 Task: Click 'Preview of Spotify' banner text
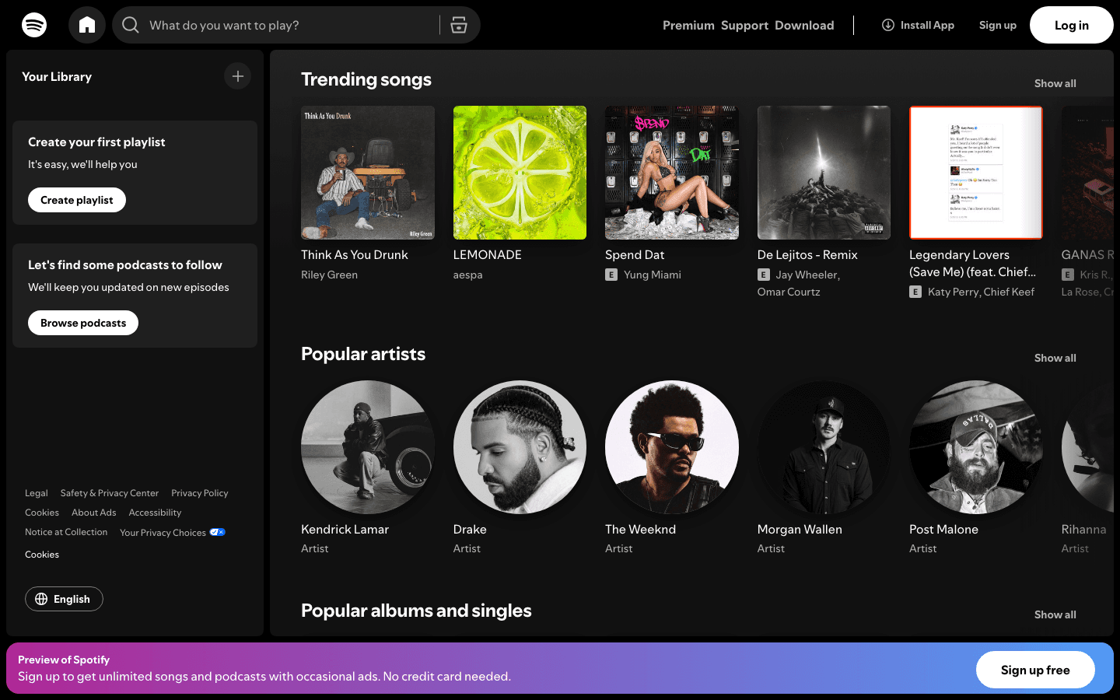point(64,660)
